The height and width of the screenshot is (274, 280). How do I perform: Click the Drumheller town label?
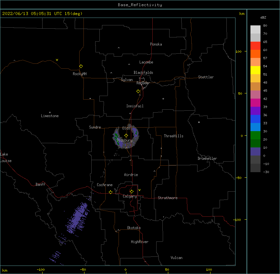point(207,158)
